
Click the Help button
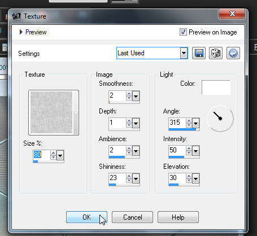point(178,217)
